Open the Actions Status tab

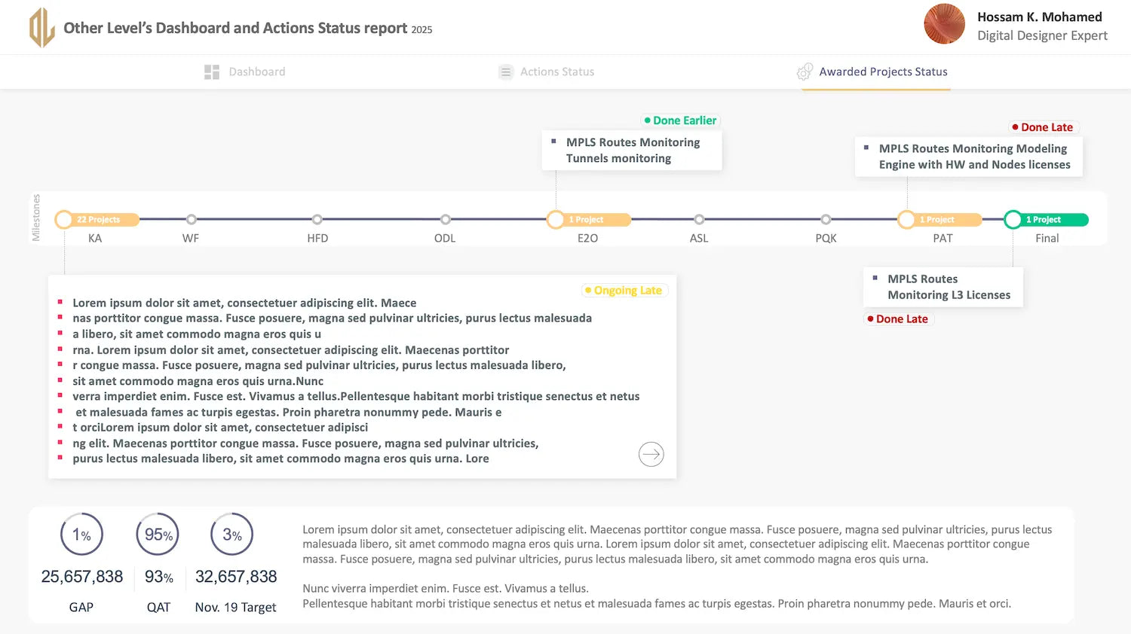pos(556,72)
